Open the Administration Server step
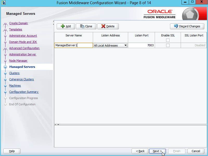Image resolution: width=208 pixels, height=156 pixels. pyautogui.click(x=23, y=54)
